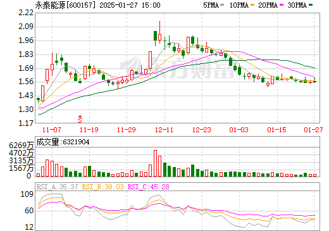Click the 成交量:6321904 volume label
The height and width of the screenshot is (231, 329).
pos(63,142)
